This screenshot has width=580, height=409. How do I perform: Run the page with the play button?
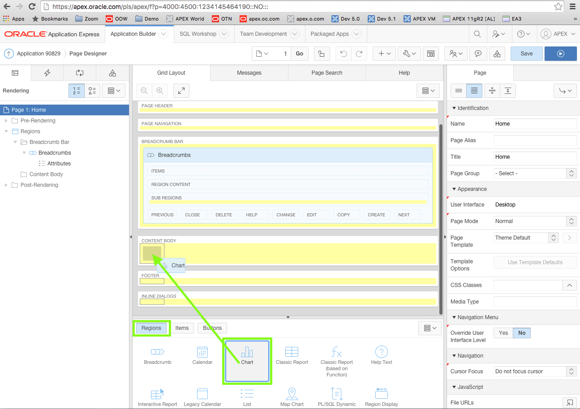[561, 54]
